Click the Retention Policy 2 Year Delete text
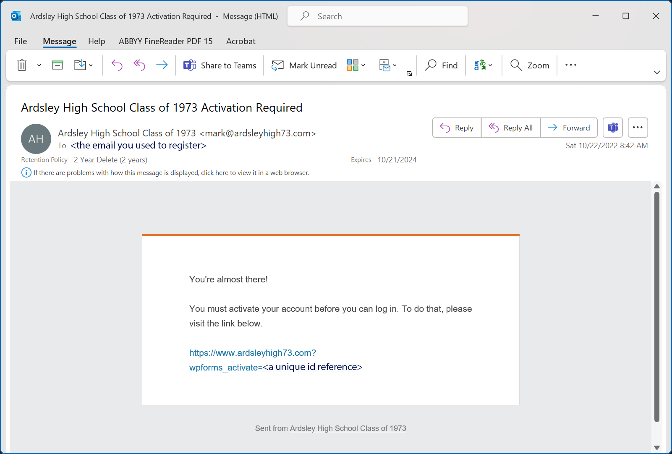Image resolution: width=672 pixels, height=454 pixels. point(84,160)
